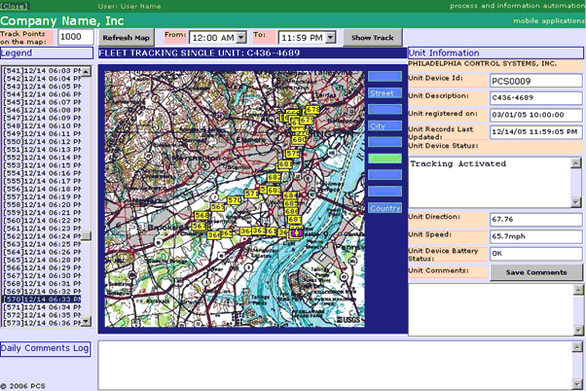Click the Show Track button
The image size is (586, 391).
pos(373,38)
